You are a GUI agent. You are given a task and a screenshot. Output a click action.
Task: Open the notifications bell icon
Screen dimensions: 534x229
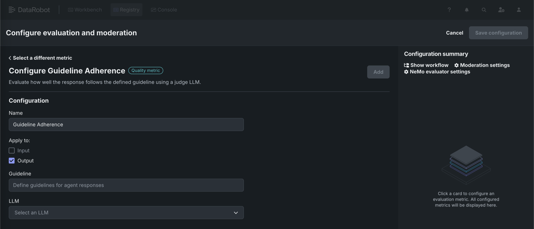tap(466, 10)
